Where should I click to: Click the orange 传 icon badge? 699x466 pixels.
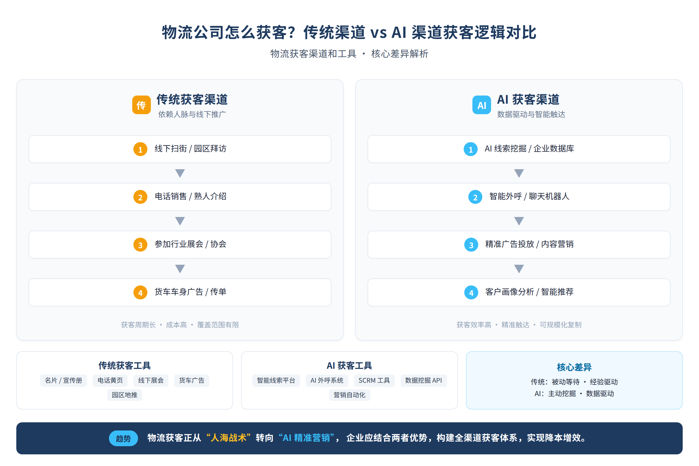pos(142,105)
